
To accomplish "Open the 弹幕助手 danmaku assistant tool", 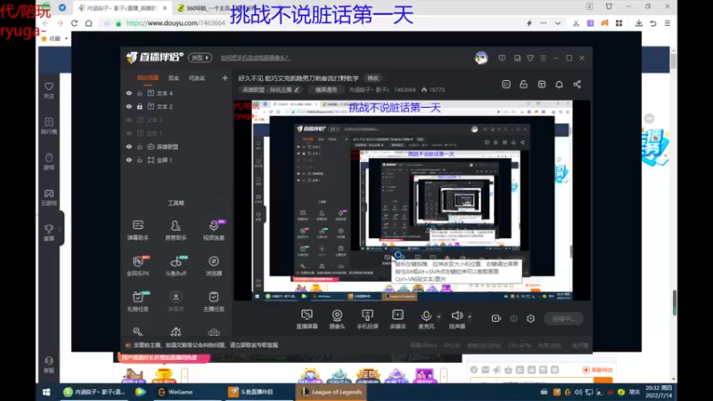I will point(138,230).
